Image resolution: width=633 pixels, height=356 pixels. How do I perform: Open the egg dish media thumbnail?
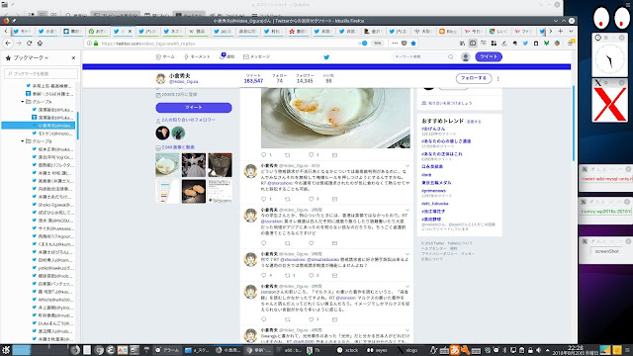coord(167,165)
